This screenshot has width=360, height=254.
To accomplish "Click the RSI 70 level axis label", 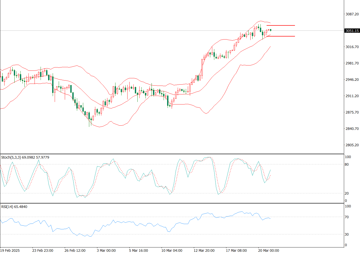I will (x=347, y=217).
